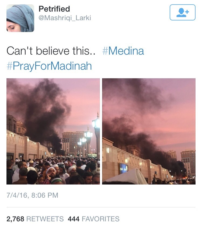Open Petrified's profile picture

(x=20, y=18)
